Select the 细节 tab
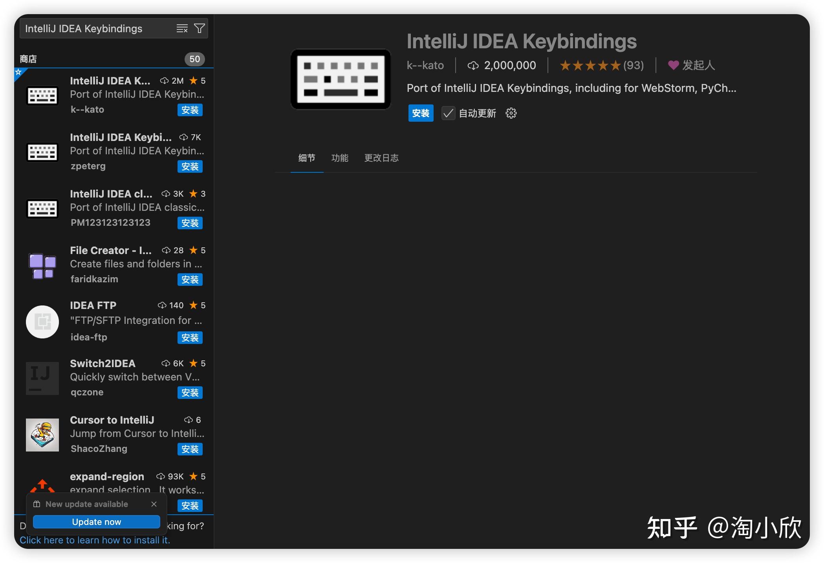 pos(306,158)
